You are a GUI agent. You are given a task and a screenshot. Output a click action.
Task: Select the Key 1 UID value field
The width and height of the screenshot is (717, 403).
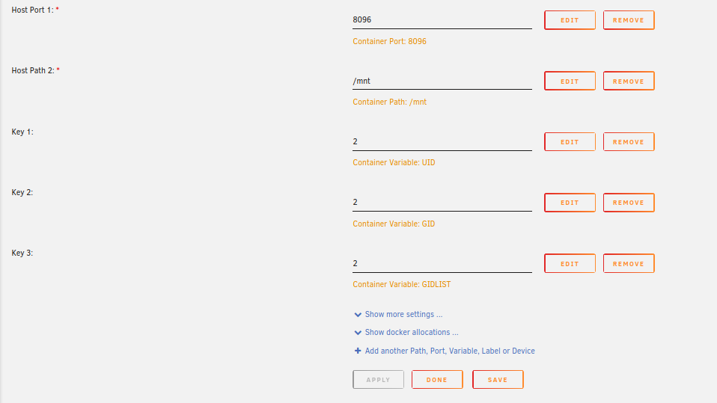pos(442,141)
